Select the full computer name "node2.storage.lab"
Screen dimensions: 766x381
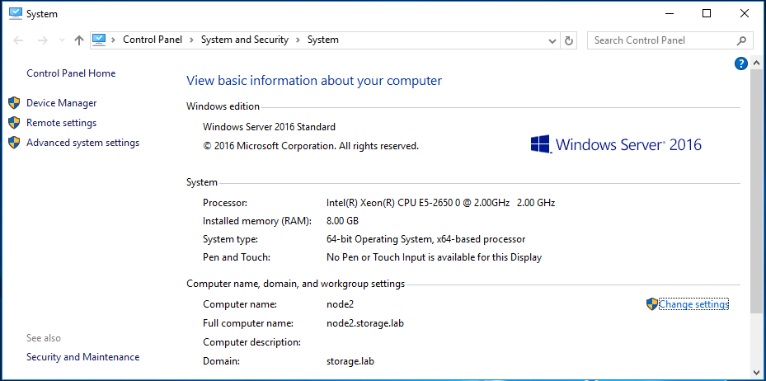(365, 323)
